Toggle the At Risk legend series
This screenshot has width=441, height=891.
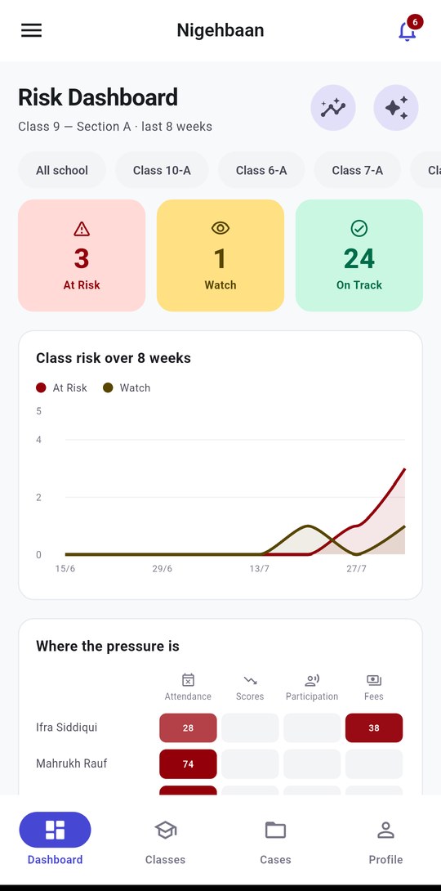point(61,387)
